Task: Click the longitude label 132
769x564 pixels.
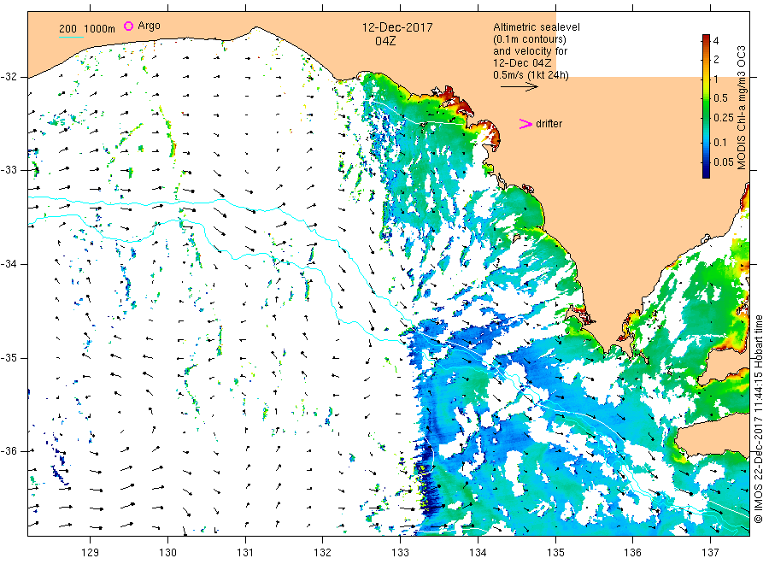Action: 323,552
